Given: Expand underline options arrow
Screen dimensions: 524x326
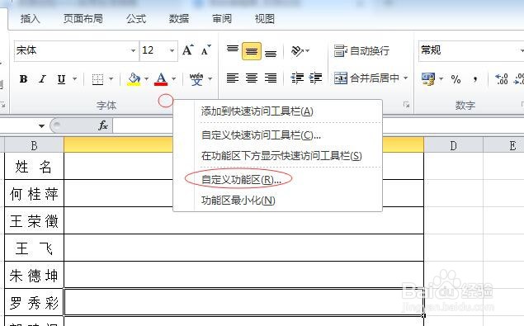Looking at the screenshot, I should click(x=74, y=79).
